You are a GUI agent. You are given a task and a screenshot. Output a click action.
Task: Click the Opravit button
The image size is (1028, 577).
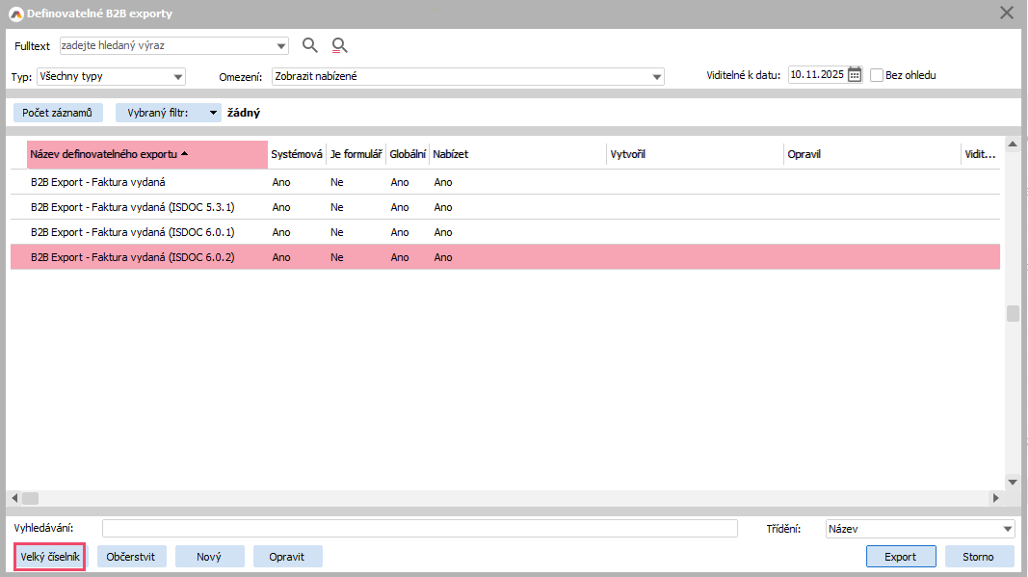(287, 557)
